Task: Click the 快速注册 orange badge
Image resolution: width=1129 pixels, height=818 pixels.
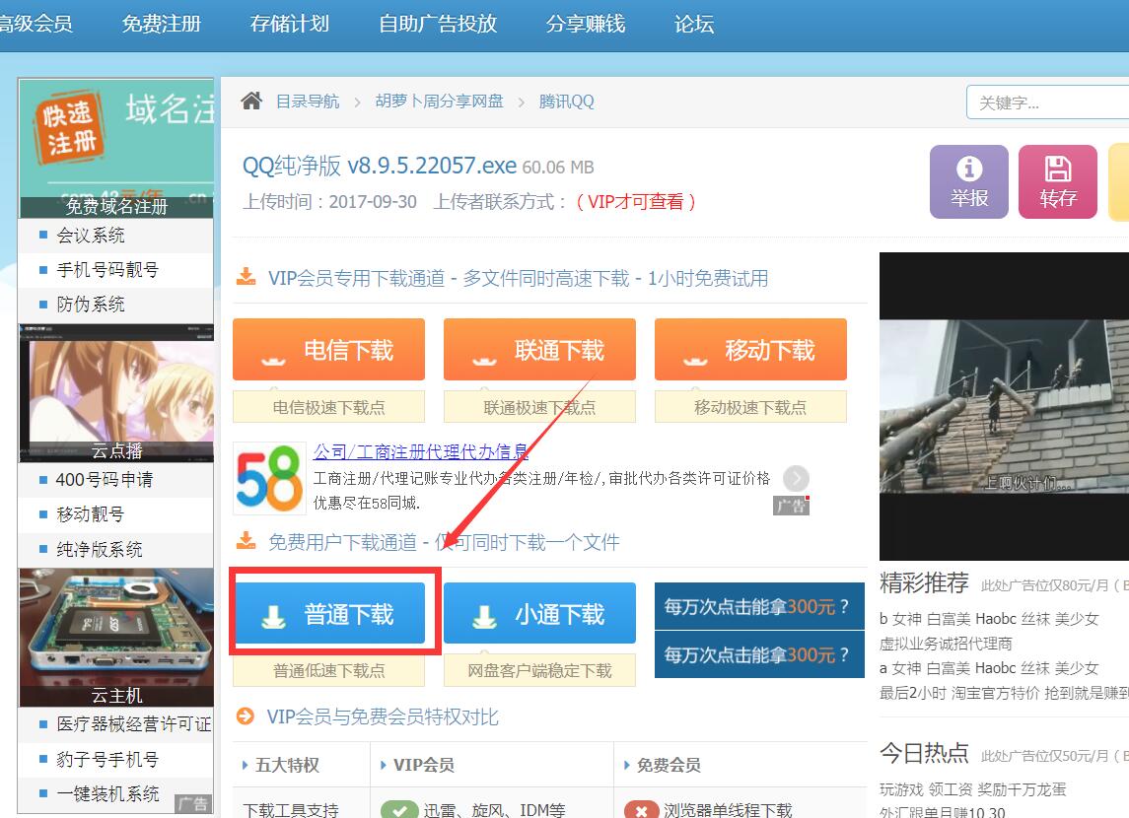Action: (68, 129)
